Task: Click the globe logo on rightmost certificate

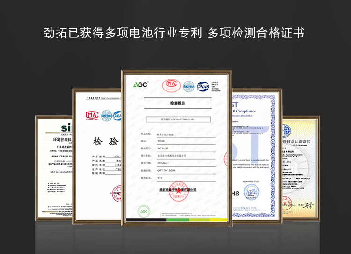Action: coord(286,131)
